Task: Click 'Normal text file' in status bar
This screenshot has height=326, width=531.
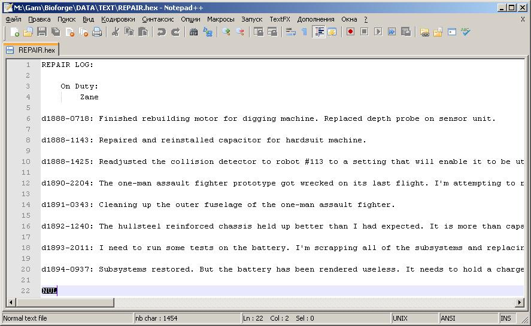Action: tap(25, 318)
